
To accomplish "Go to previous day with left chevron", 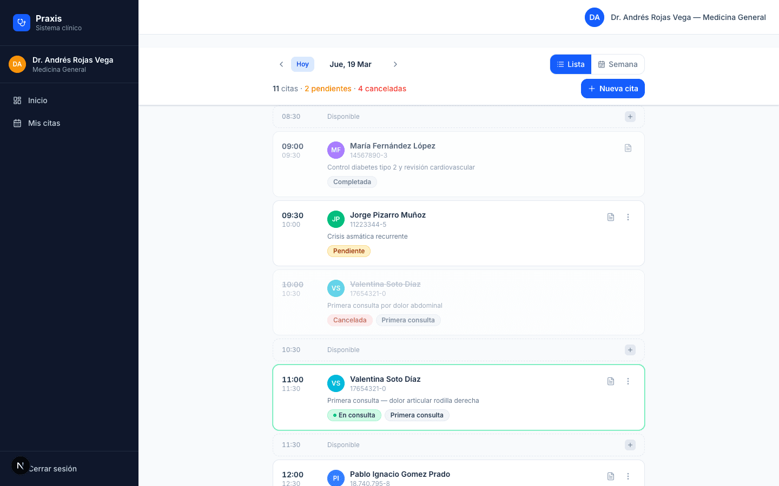I will pyautogui.click(x=281, y=64).
